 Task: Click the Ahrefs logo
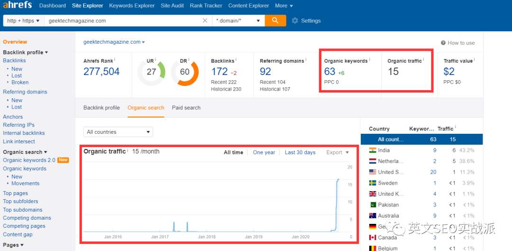[x=18, y=5]
